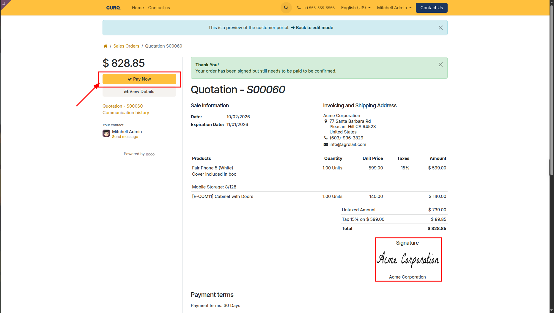Click the 'Untaxed Amount' row label

point(359,210)
